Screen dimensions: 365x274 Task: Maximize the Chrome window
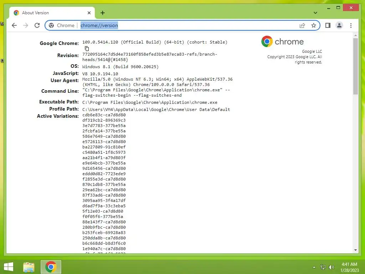(338, 8)
